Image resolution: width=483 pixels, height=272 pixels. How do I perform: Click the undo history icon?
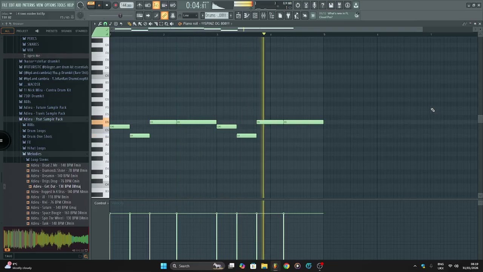pos(298,5)
